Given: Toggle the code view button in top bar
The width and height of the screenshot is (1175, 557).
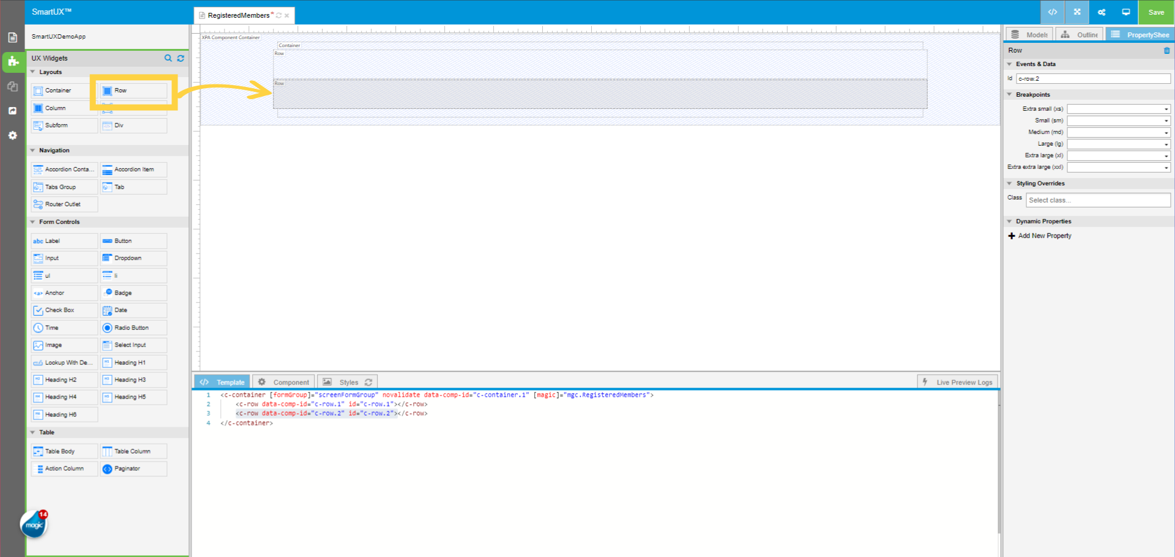Looking at the screenshot, I should click(1053, 12).
